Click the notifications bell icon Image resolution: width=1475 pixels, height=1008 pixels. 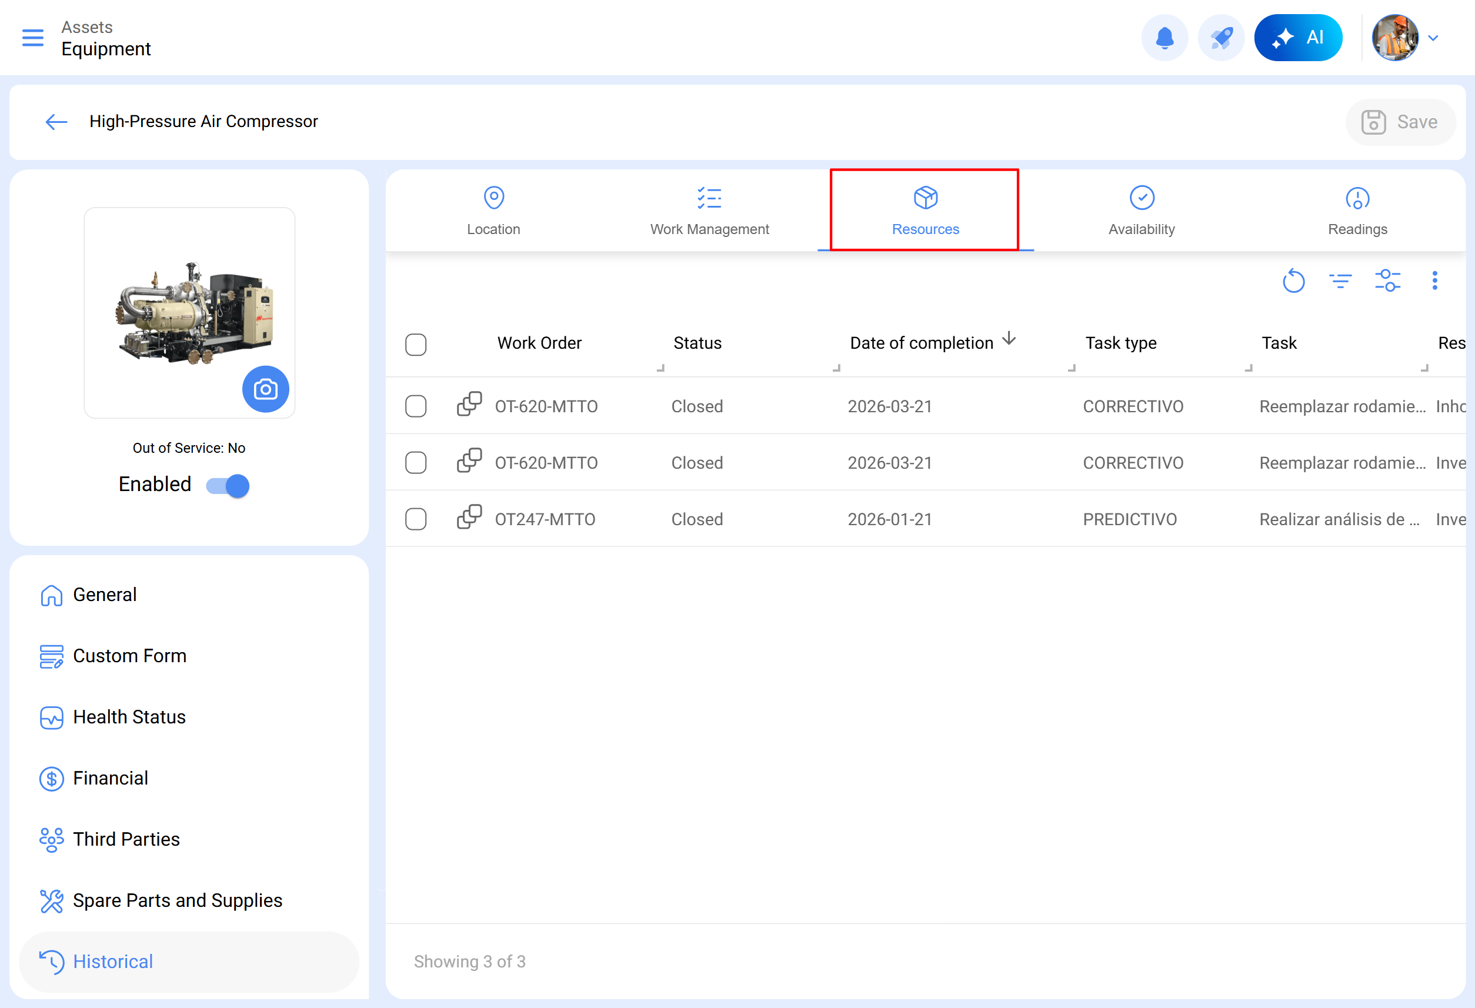1164,38
